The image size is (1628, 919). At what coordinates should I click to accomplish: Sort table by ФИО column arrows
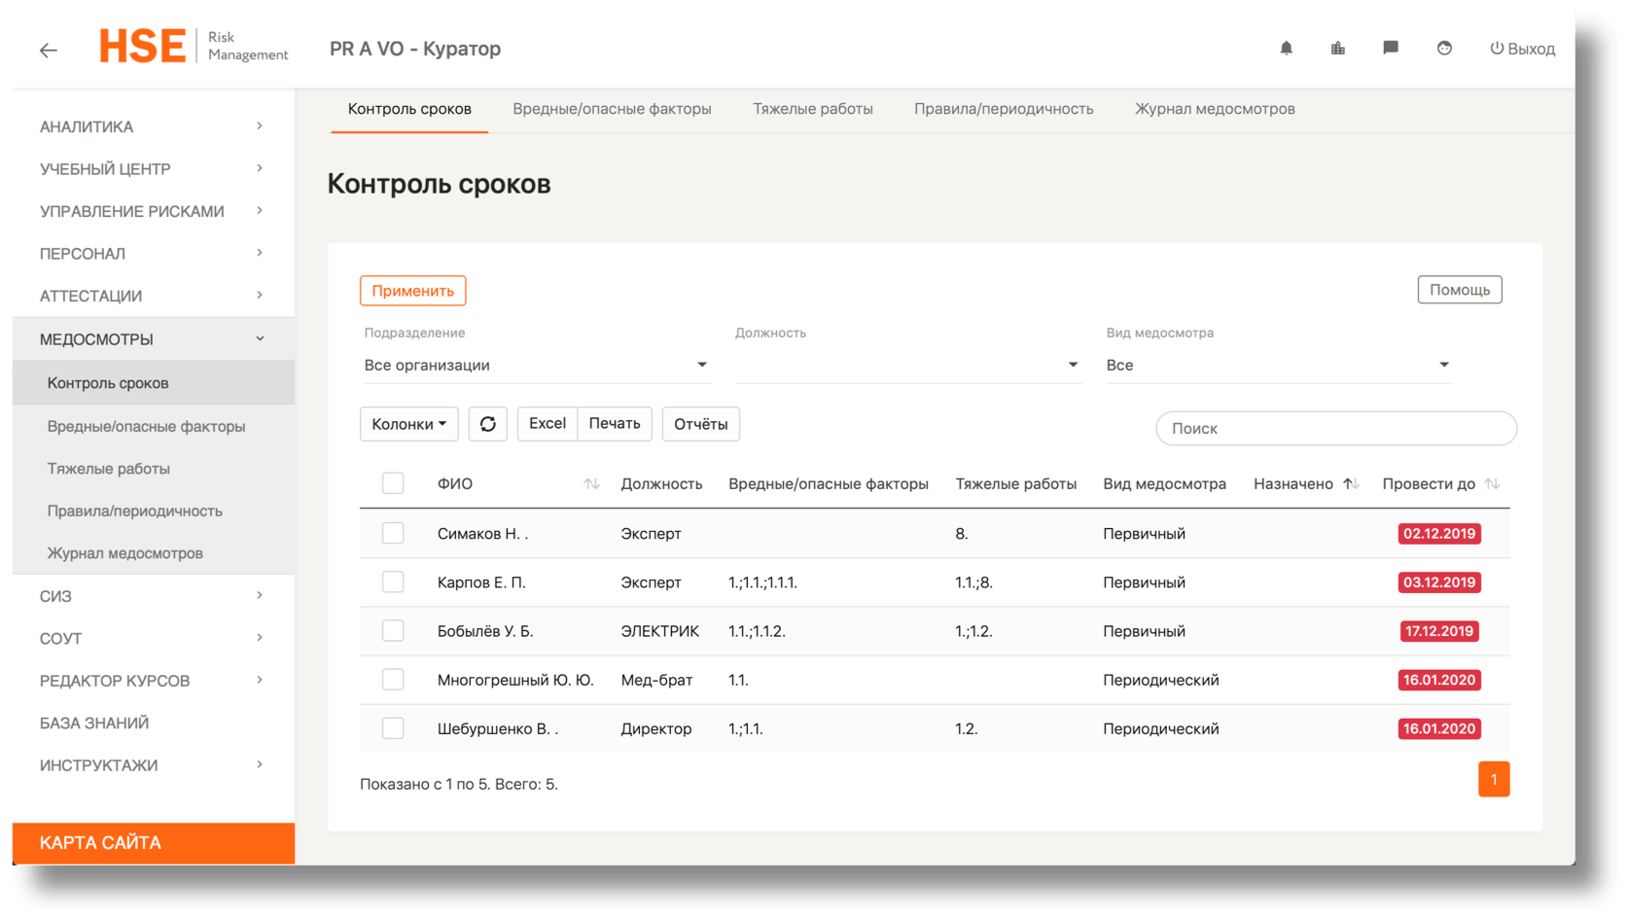pyautogui.click(x=591, y=484)
